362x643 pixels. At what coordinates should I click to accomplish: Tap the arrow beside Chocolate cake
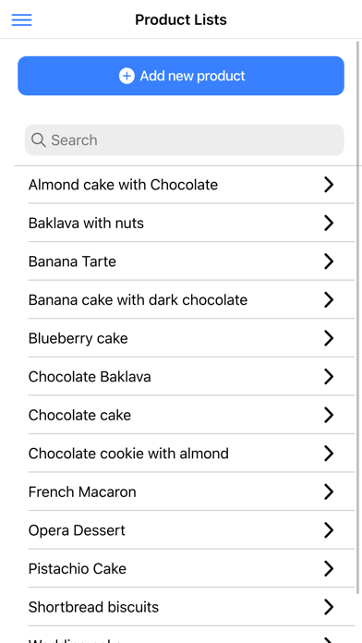[x=329, y=415]
